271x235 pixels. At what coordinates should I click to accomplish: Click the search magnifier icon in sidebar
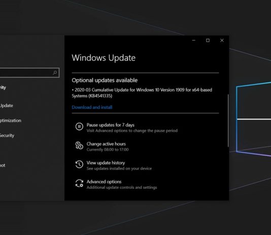tap(55, 73)
